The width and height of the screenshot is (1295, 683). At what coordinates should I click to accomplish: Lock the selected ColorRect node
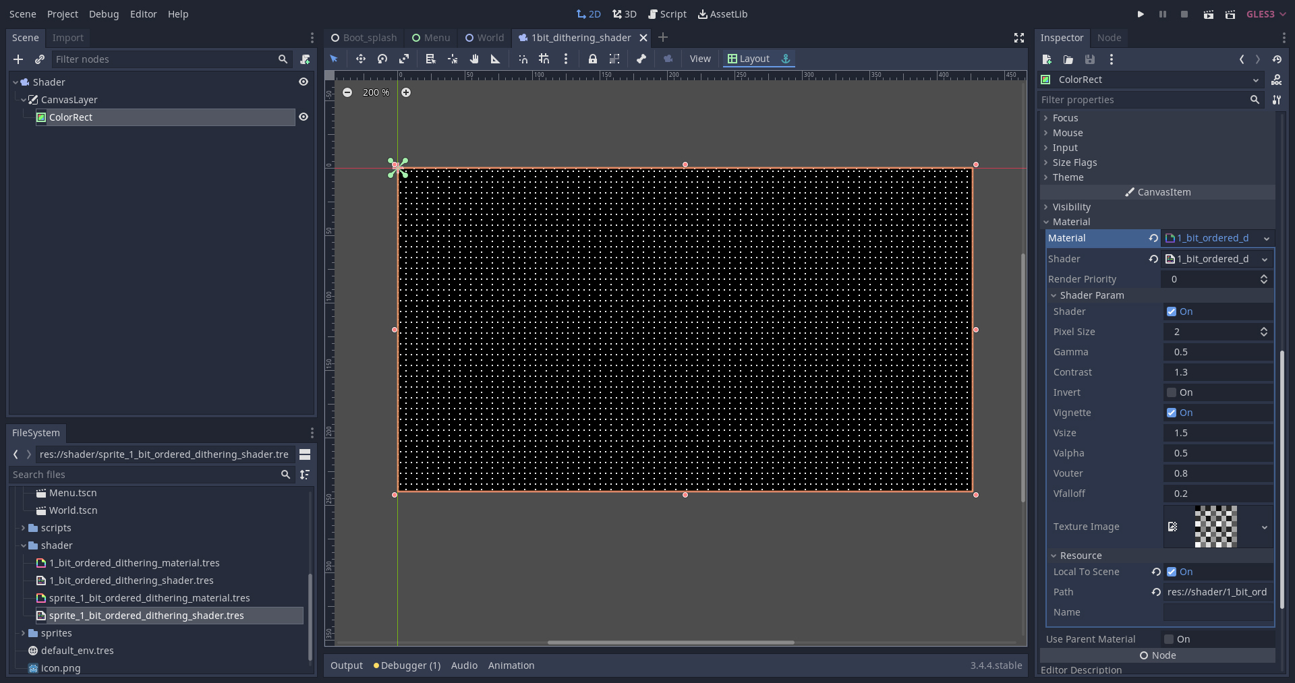[593, 59]
